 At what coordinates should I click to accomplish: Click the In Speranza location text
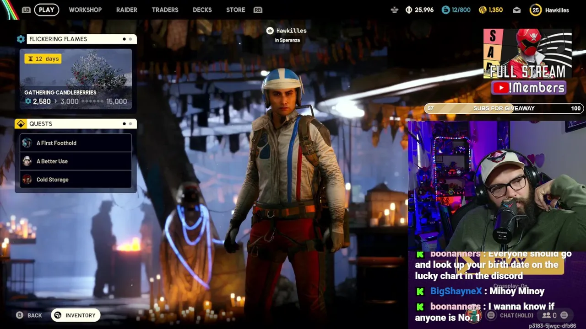point(287,40)
